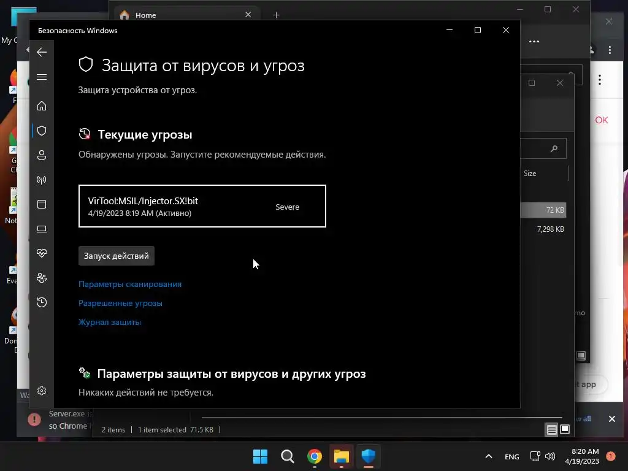Open the Home section in sidebar
The image size is (628, 471).
pos(42,105)
